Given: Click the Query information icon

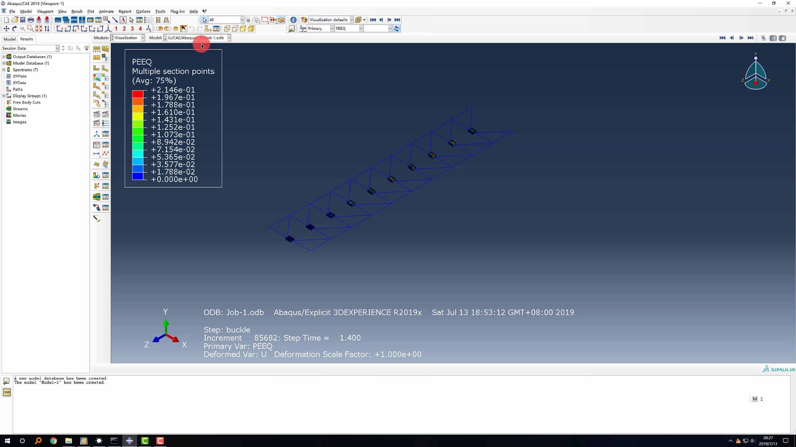Looking at the screenshot, I should tap(293, 20).
